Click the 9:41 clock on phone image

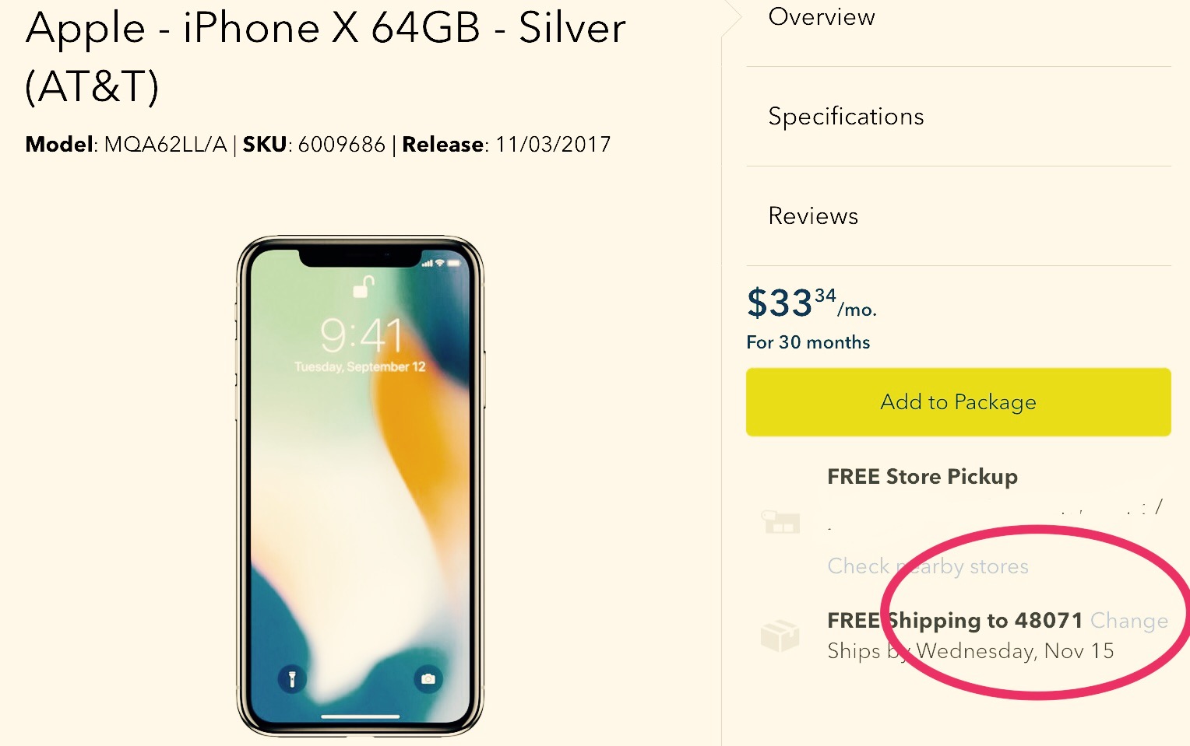tap(361, 336)
